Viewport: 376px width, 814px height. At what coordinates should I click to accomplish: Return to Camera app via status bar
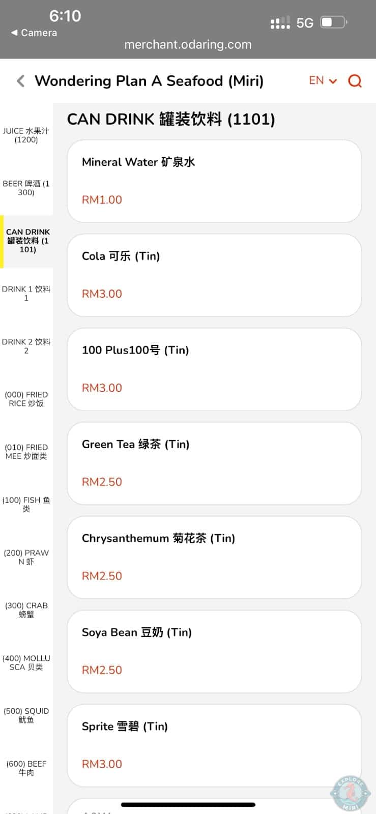[x=34, y=33]
